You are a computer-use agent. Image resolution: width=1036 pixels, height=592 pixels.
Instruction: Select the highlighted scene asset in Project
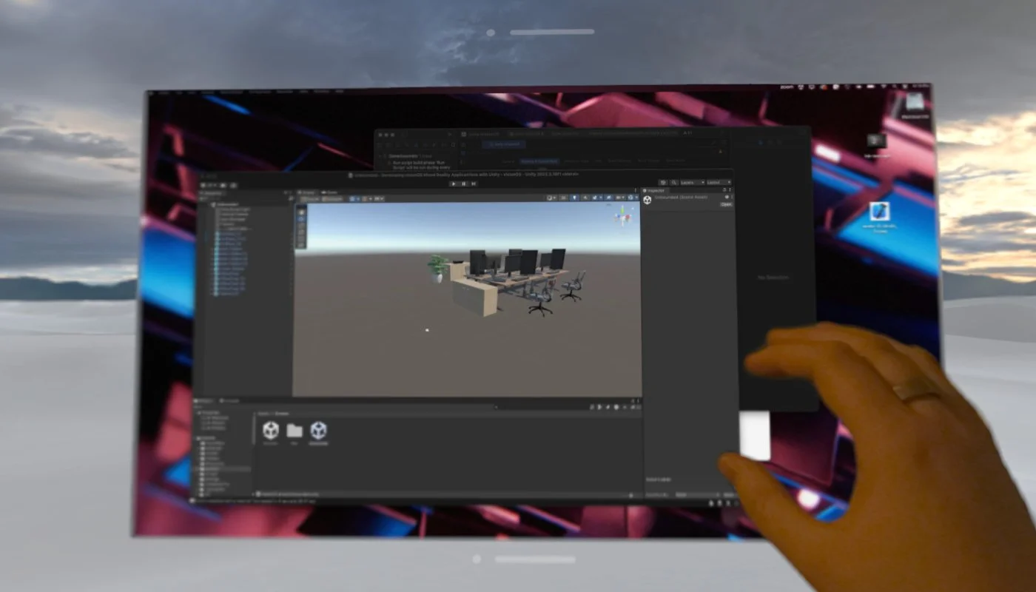(x=318, y=430)
